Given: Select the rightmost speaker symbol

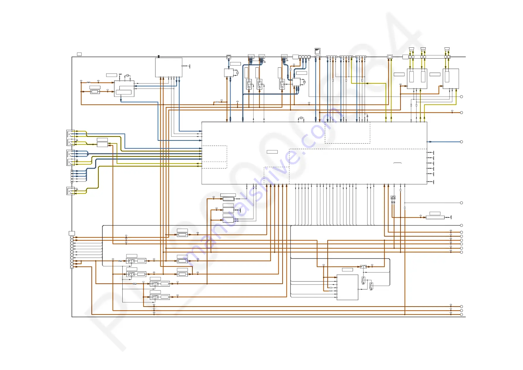Looking at the screenshot, I should click(x=447, y=49).
